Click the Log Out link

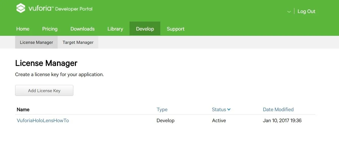coord(306,11)
